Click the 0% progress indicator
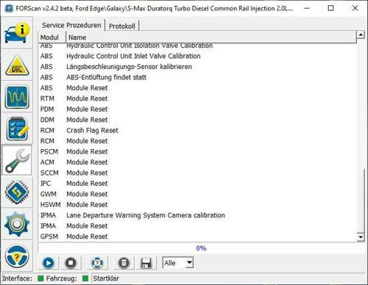 pos(201,248)
